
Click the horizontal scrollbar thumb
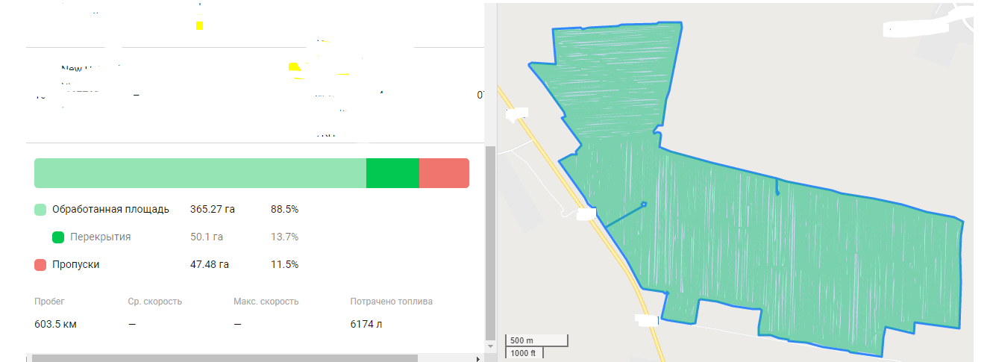click(224, 358)
